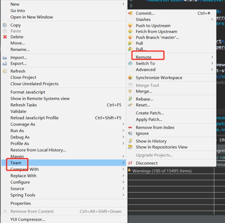The image size is (225, 223).
Task: Choose Rename... menu entry
Action: (x=20, y=49)
